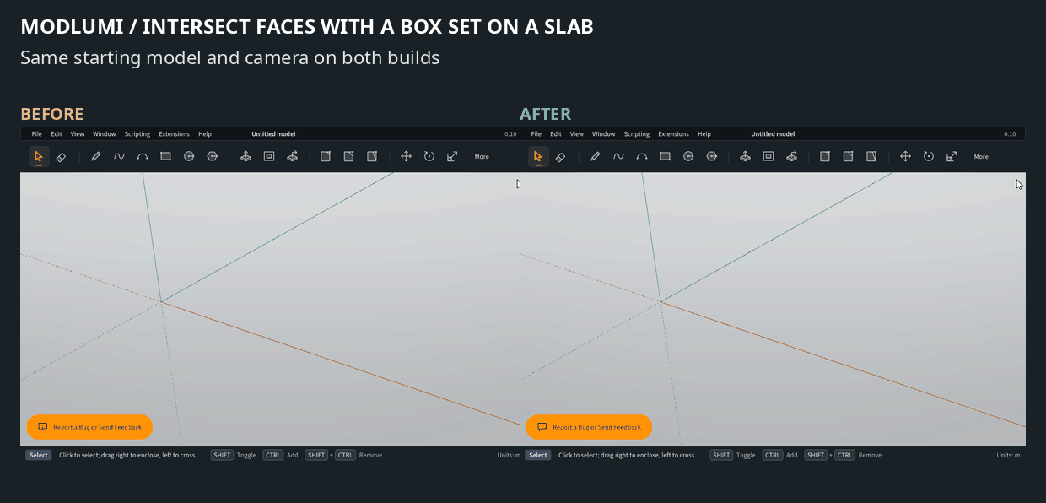Screen dimensions: 1046x503
Task: Choose the Rectangle tool in BEFORE pane
Action: pos(165,156)
